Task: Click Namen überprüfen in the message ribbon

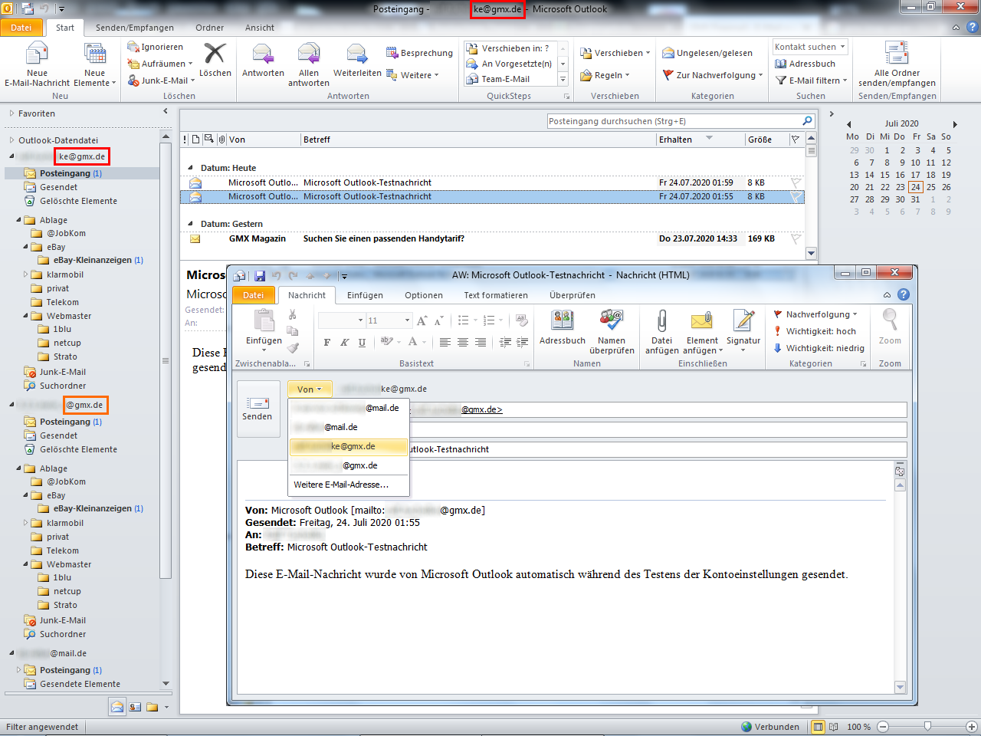Action: point(612,331)
